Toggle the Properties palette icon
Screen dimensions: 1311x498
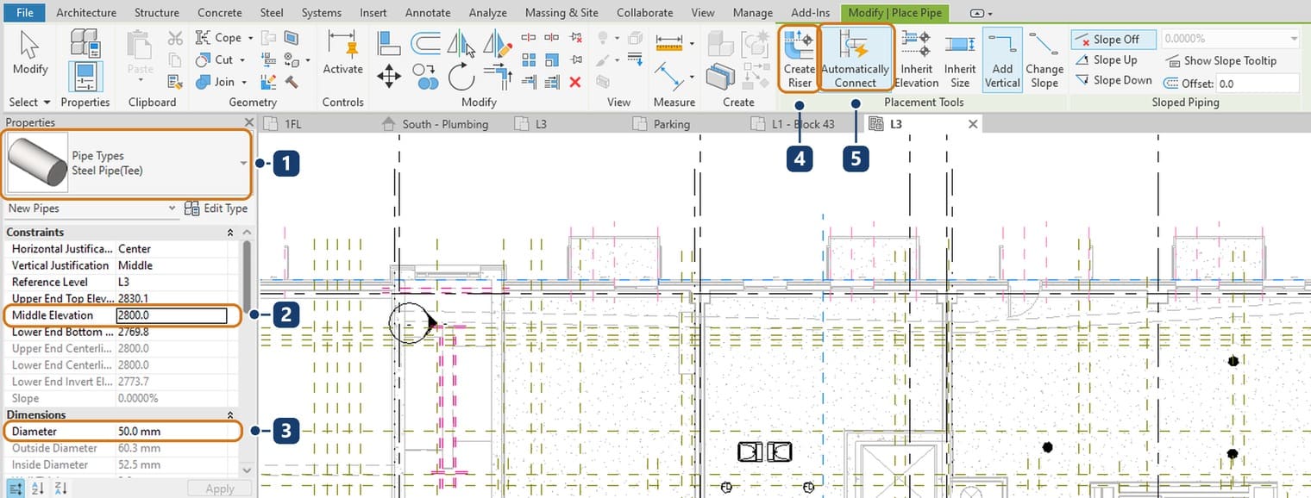click(85, 77)
